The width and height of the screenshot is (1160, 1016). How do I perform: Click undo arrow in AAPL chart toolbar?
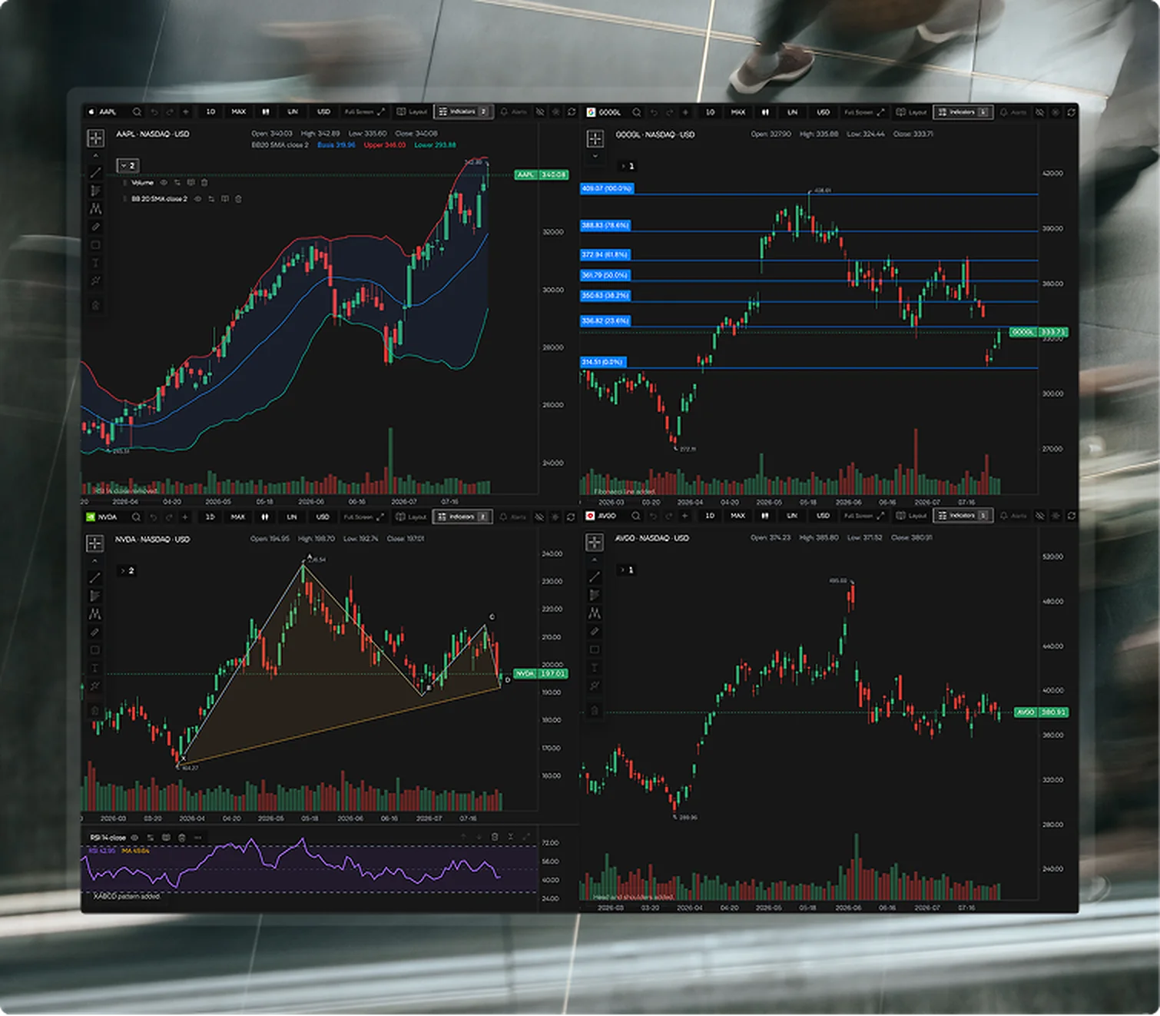pyautogui.click(x=154, y=111)
